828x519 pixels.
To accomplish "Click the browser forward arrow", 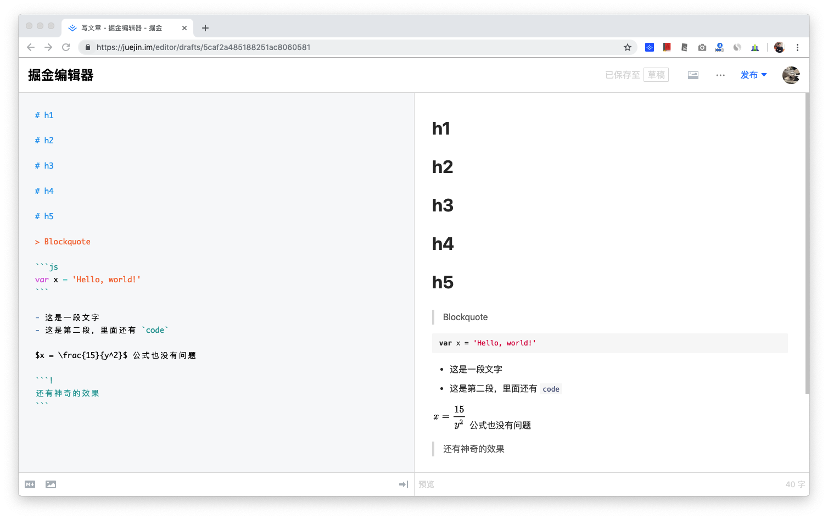I will 48,47.
